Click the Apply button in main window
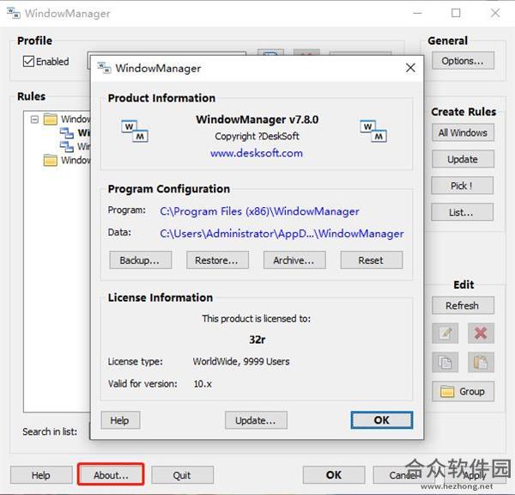 point(475,475)
